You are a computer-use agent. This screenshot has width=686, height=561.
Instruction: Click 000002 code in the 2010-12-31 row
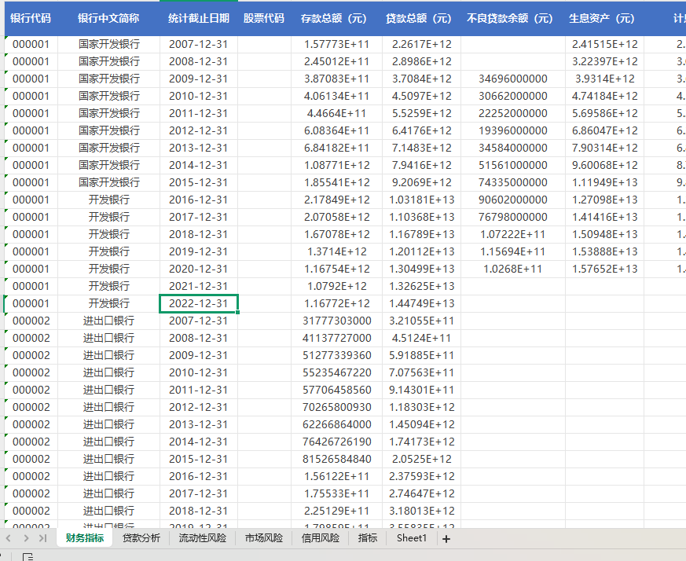[31, 372]
